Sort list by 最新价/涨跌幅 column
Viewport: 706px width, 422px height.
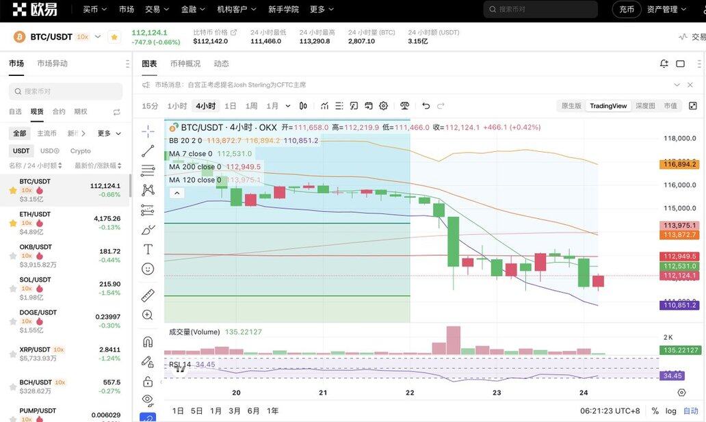pos(98,166)
